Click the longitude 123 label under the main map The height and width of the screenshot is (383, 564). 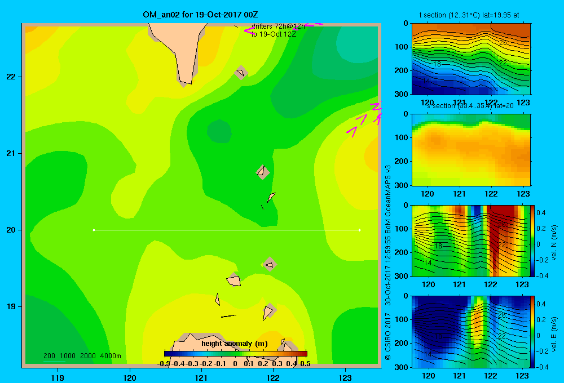345,377
